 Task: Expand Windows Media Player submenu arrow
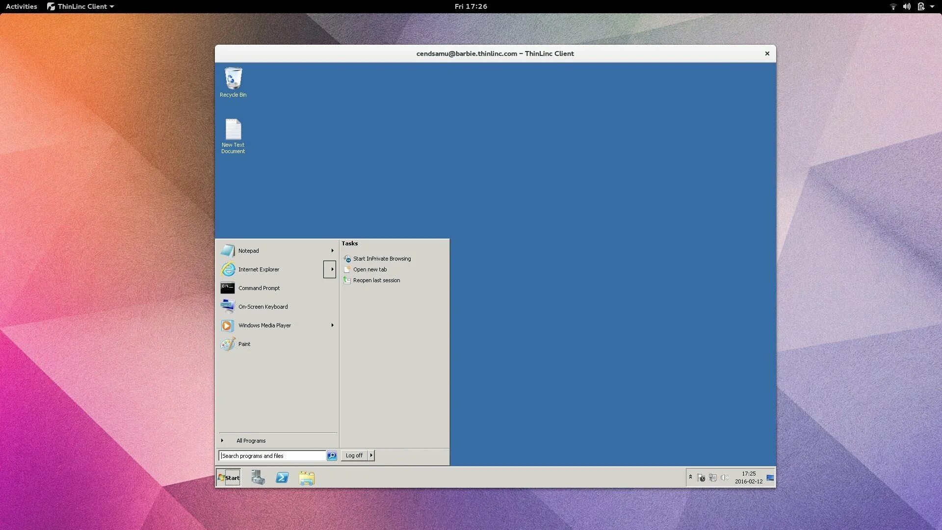tap(332, 325)
